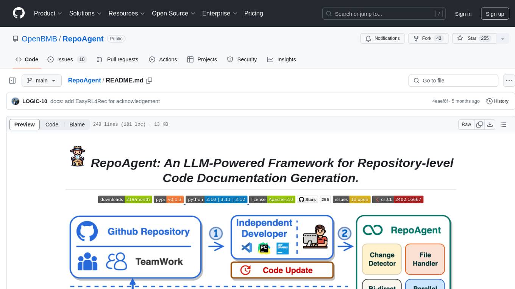Download the raw file
This screenshot has width=515, height=289.
coord(490,124)
